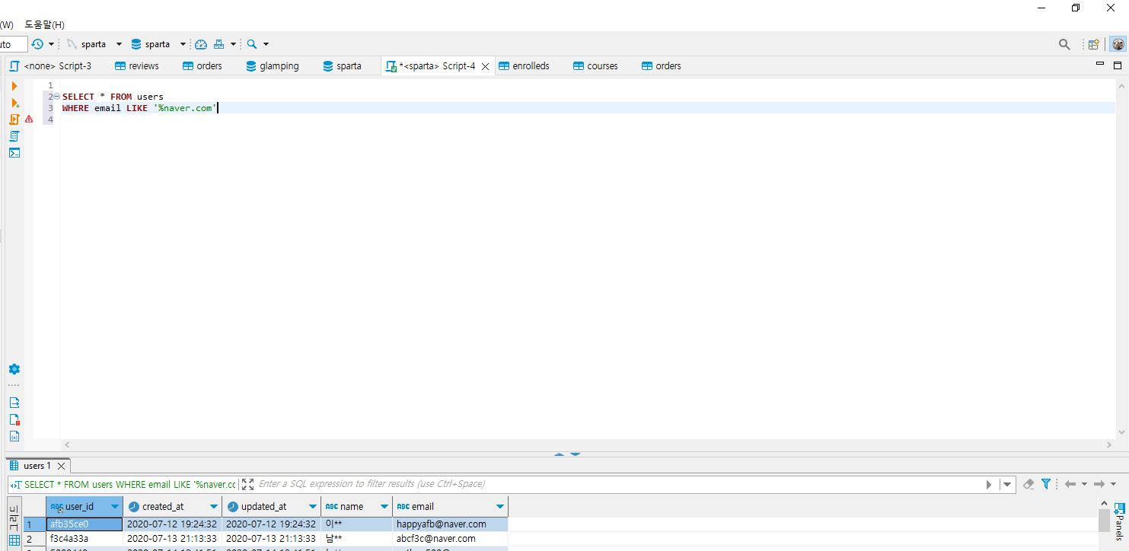Apply filter with the gray play arrow

point(989,484)
